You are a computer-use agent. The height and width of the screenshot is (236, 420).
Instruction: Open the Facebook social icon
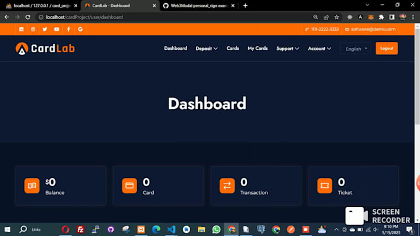[x=69, y=29]
